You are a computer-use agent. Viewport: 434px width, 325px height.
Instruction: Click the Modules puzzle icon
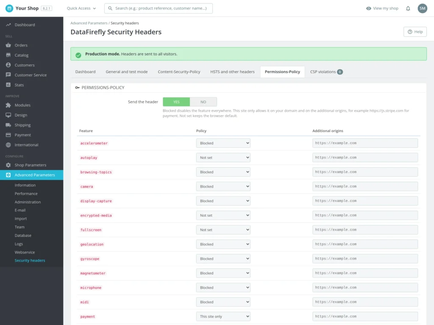8,105
